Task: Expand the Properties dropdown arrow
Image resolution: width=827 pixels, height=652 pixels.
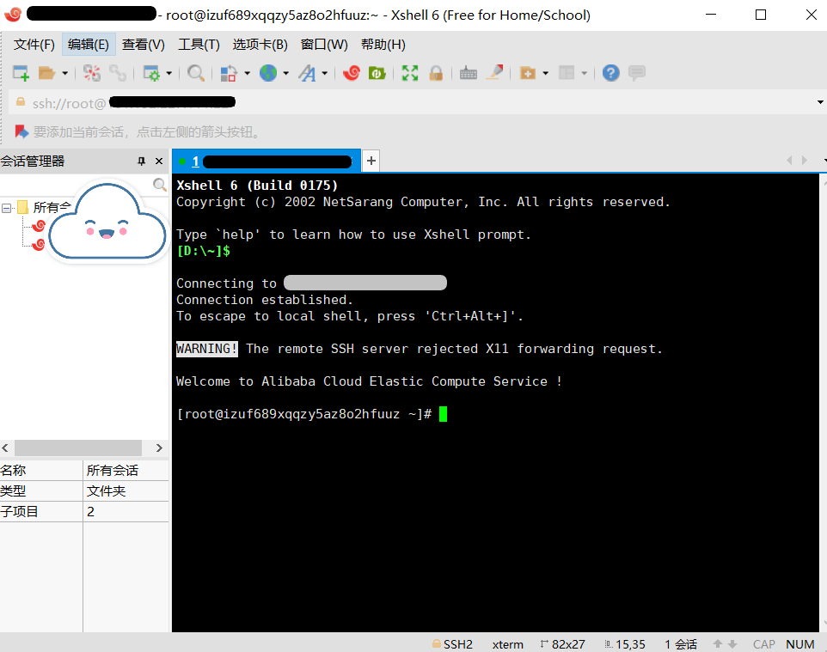Action: coord(168,73)
